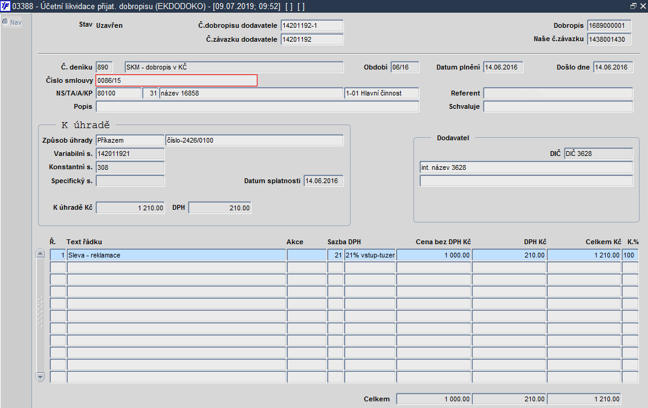Click the Celkem Kč column header

603,242
